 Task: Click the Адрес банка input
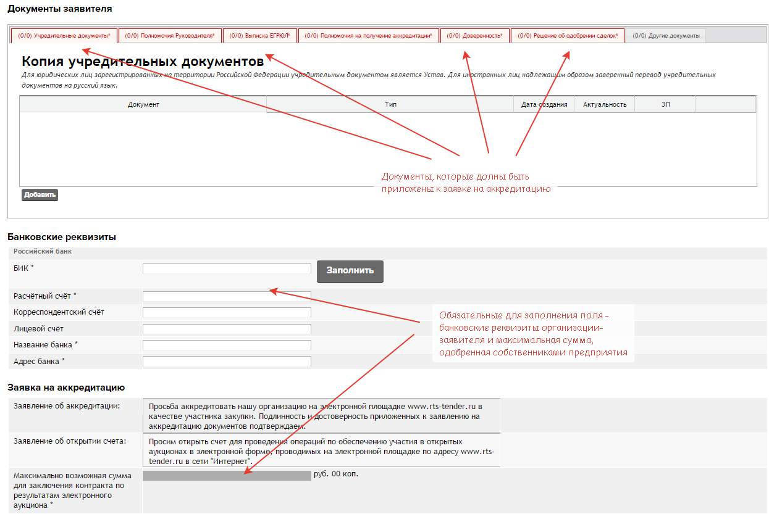pyautogui.click(x=227, y=362)
